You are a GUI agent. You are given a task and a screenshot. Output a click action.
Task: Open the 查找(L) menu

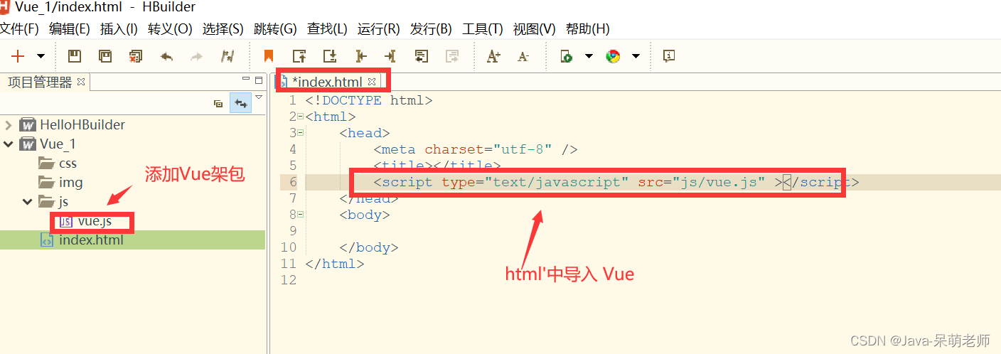coord(327,29)
